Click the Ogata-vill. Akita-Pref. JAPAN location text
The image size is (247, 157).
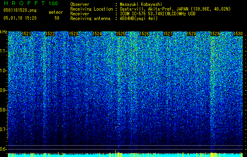pos(175,9)
